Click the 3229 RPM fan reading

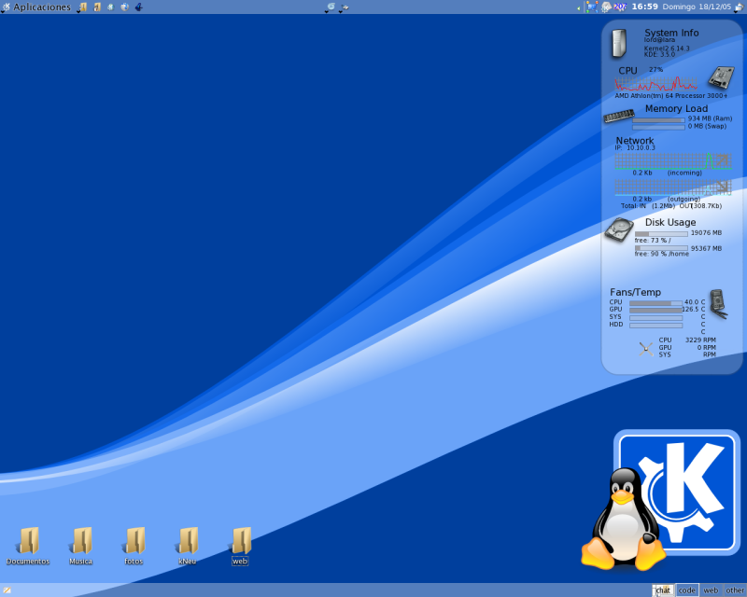(700, 340)
